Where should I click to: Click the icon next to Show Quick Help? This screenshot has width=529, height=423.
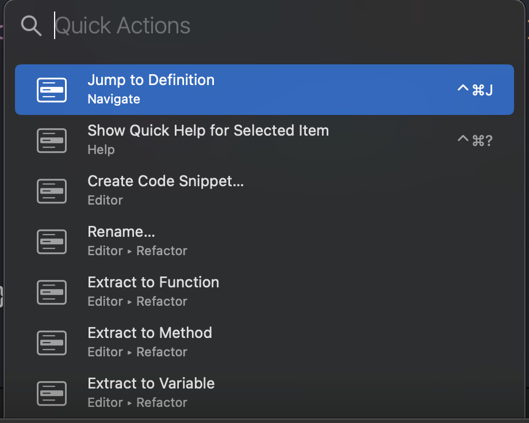tap(52, 140)
